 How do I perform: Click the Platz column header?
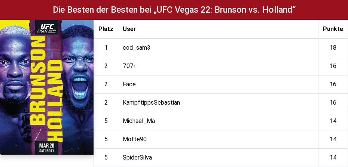[x=106, y=29]
